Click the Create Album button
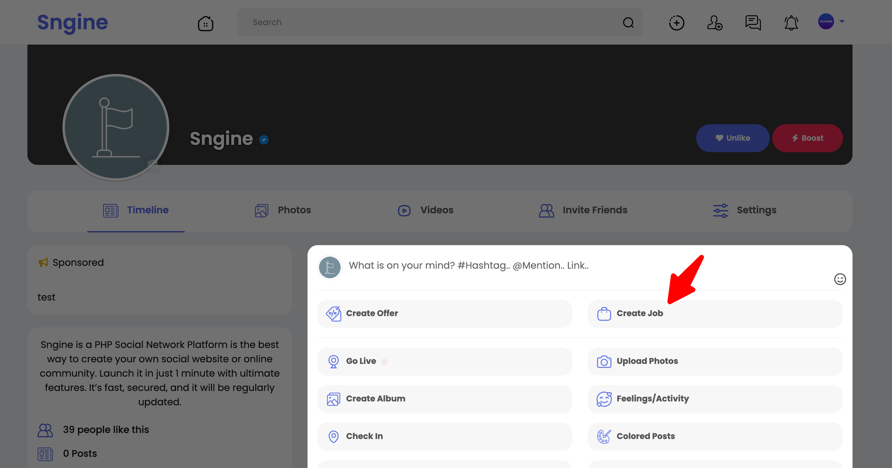Viewport: 892px width, 468px height. coord(445,399)
